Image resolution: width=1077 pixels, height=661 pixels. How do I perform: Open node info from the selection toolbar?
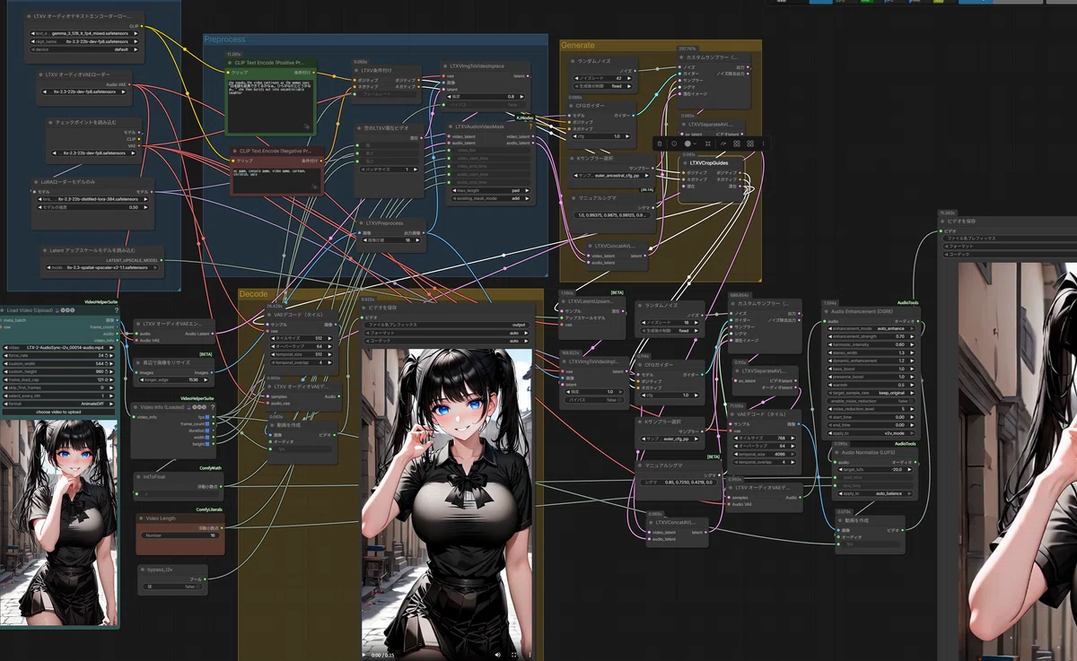pyautogui.click(x=674, y=144)
